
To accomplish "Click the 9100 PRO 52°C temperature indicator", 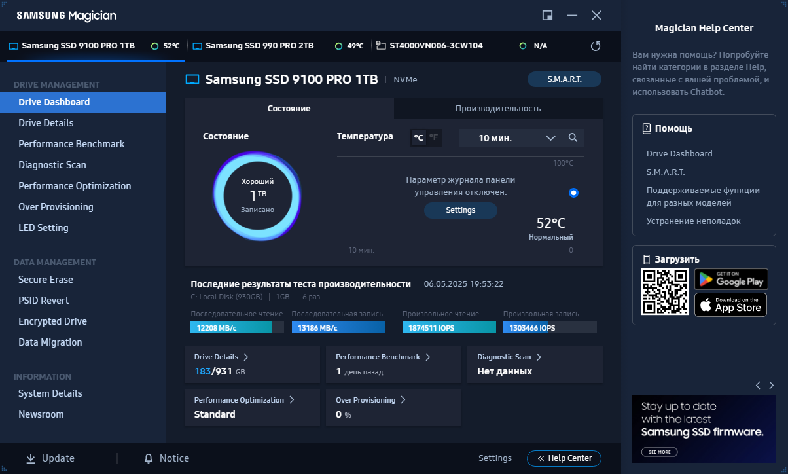I will [165, 46].
